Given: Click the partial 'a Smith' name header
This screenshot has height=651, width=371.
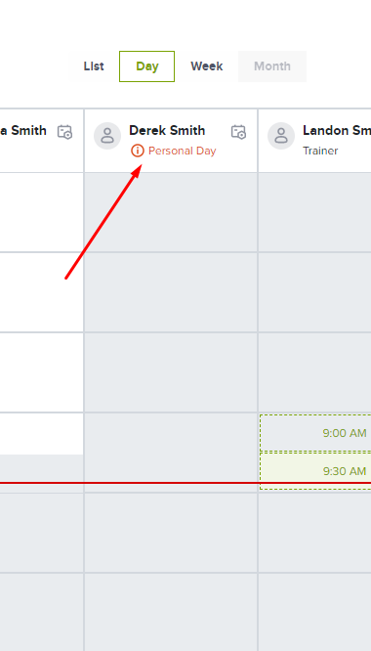Looking at the screenshot, I should pyautogui.click(x=23, y=130).
